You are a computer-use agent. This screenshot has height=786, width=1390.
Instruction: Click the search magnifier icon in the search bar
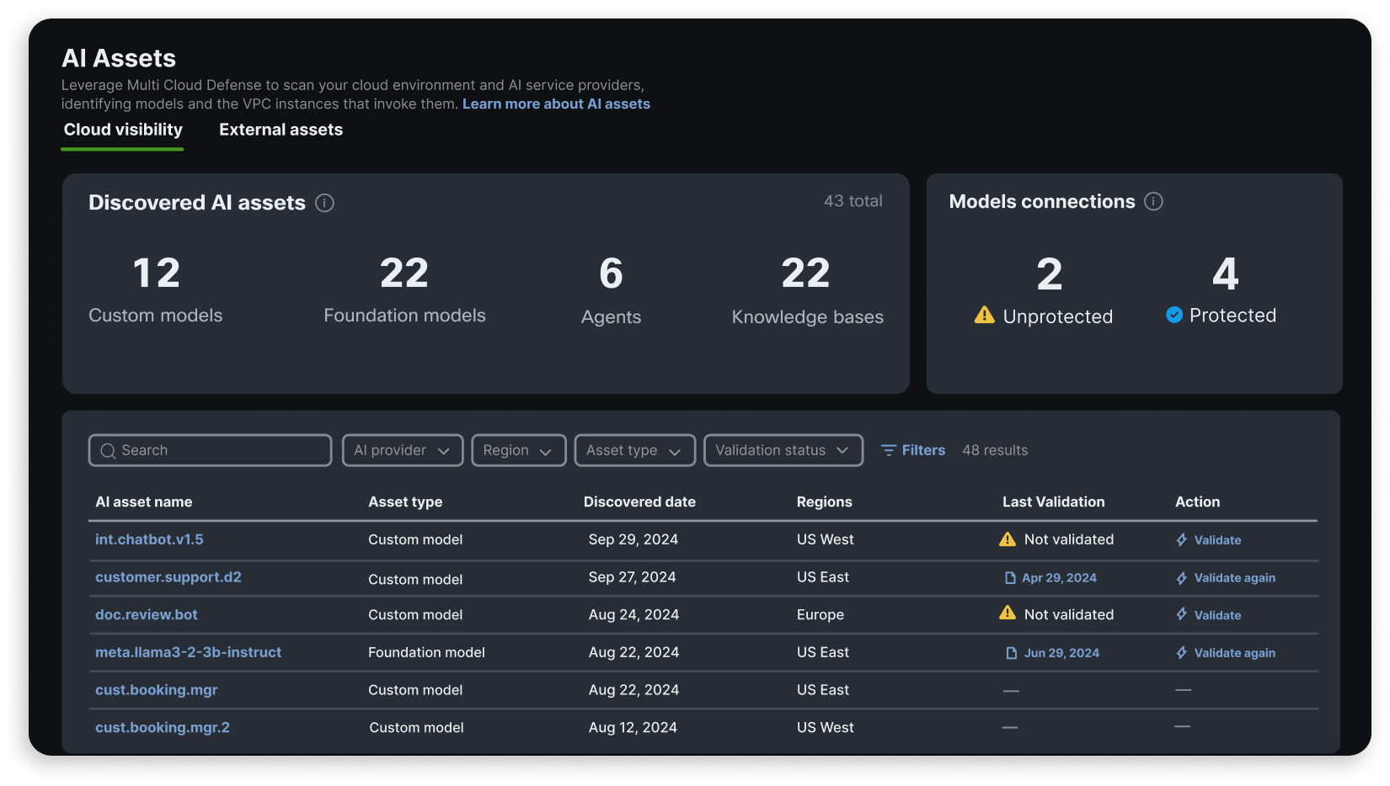pos(109,450)
